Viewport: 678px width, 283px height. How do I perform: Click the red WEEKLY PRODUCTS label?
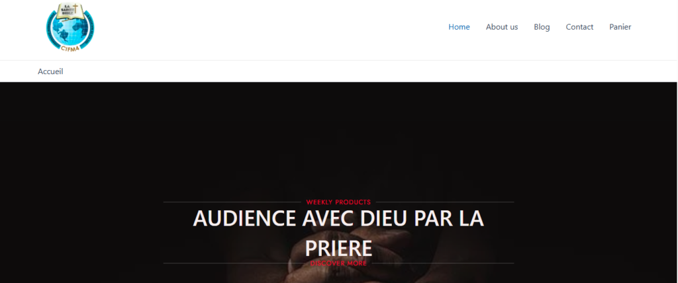click(338, 202)
